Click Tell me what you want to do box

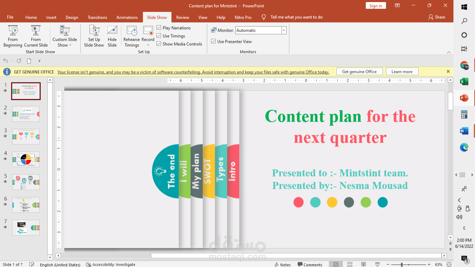297,17
